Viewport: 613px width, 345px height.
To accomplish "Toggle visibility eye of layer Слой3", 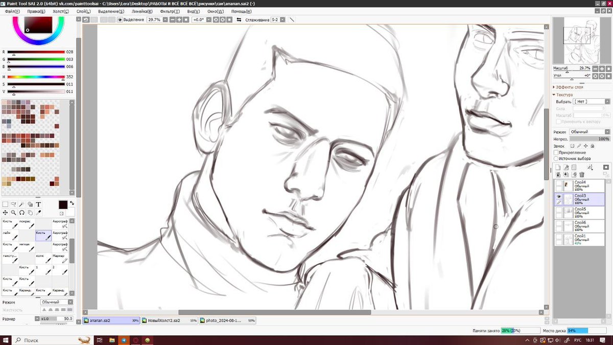I will pos(558,196).
